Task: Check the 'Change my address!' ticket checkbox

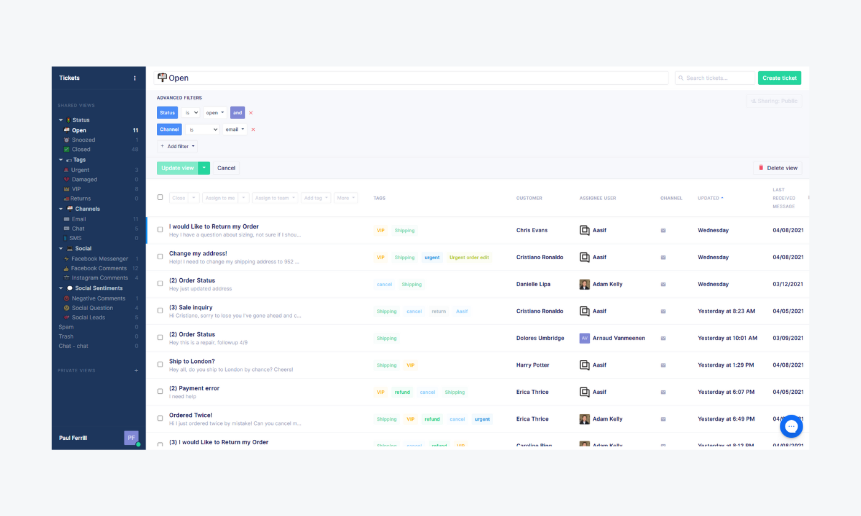Action: 161,256
